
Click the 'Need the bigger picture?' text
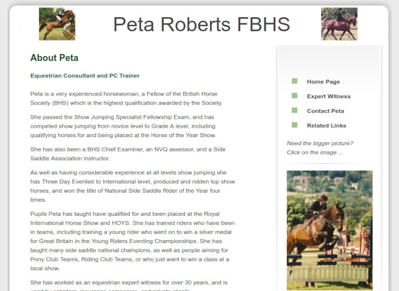320,143
